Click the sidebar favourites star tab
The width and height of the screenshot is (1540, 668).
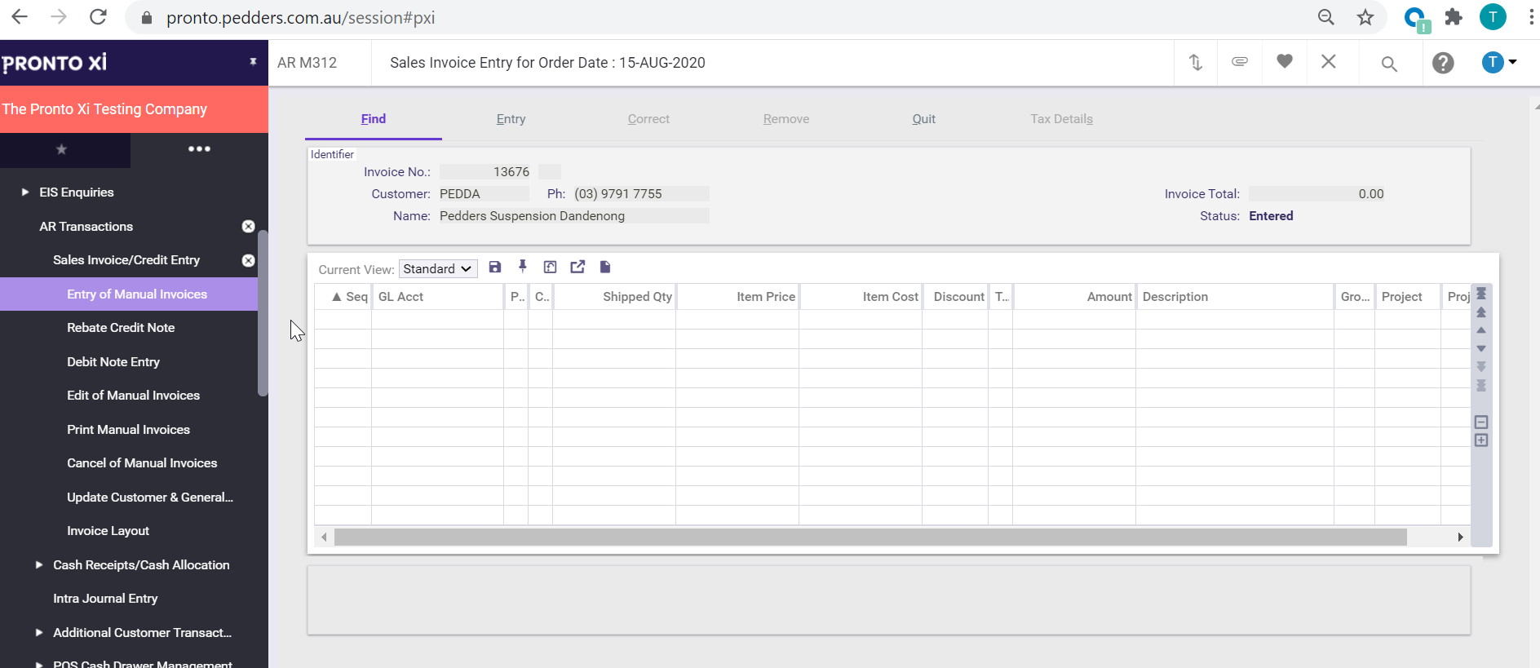click(x=61, y=149)
